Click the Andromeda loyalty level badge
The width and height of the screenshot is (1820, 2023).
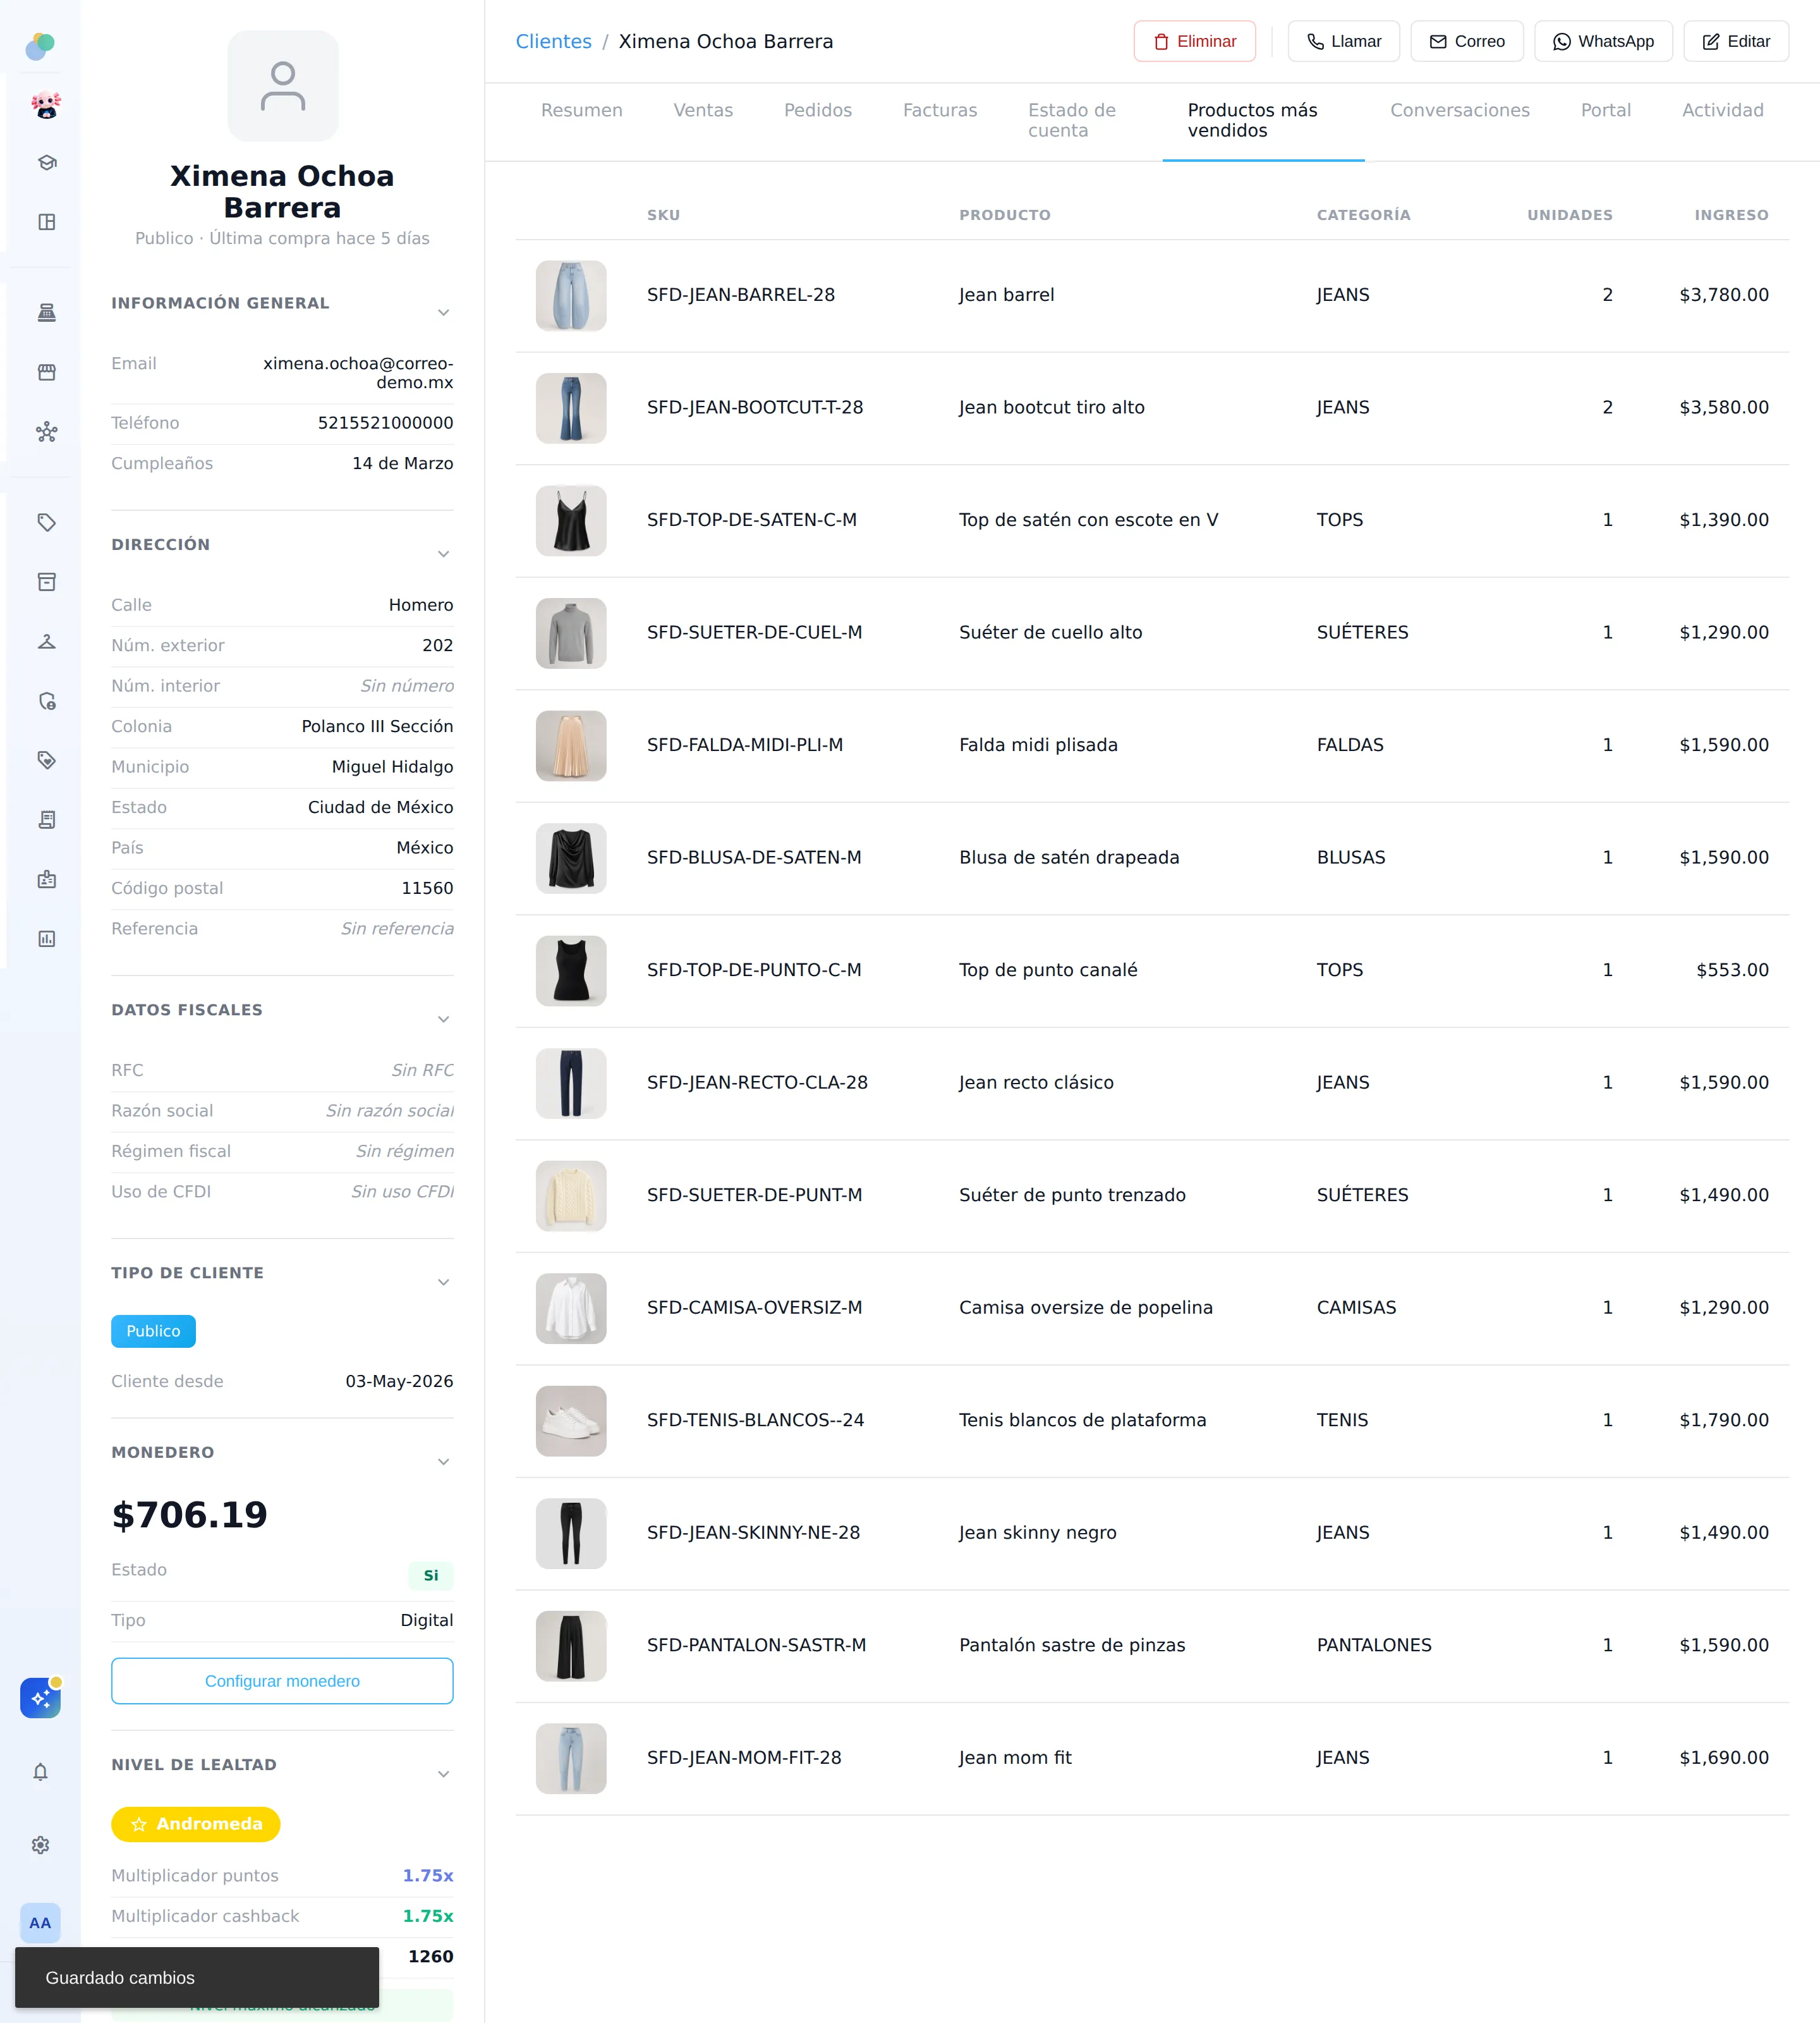[196, 1824]
